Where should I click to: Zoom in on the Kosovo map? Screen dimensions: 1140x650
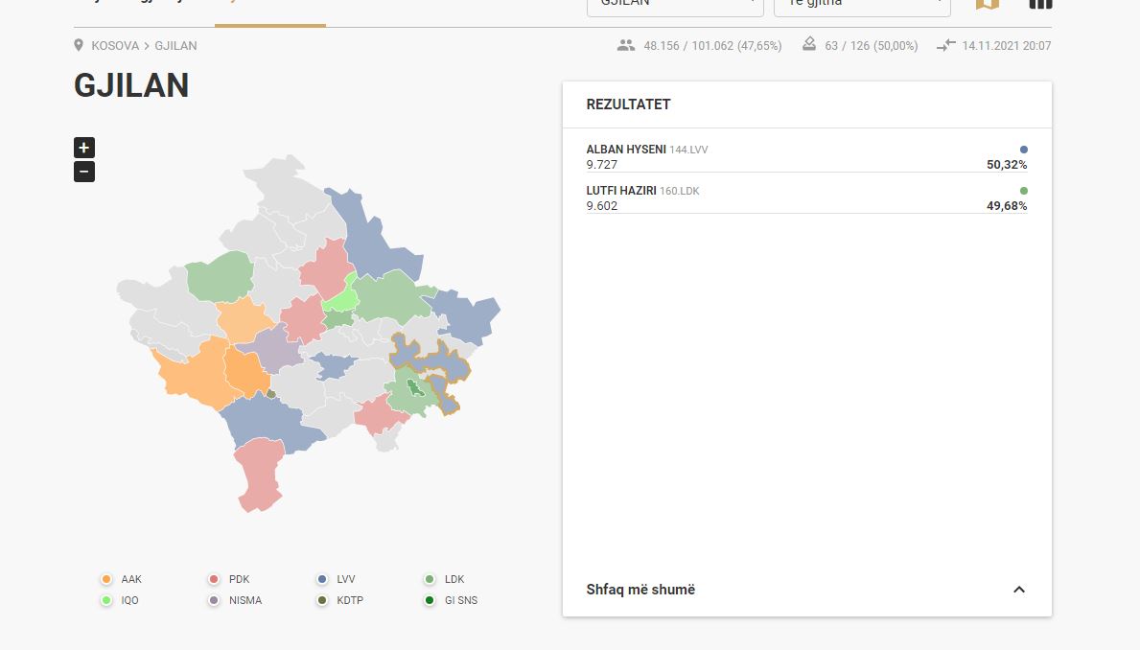pyautogui.click(x=84, y=148)
